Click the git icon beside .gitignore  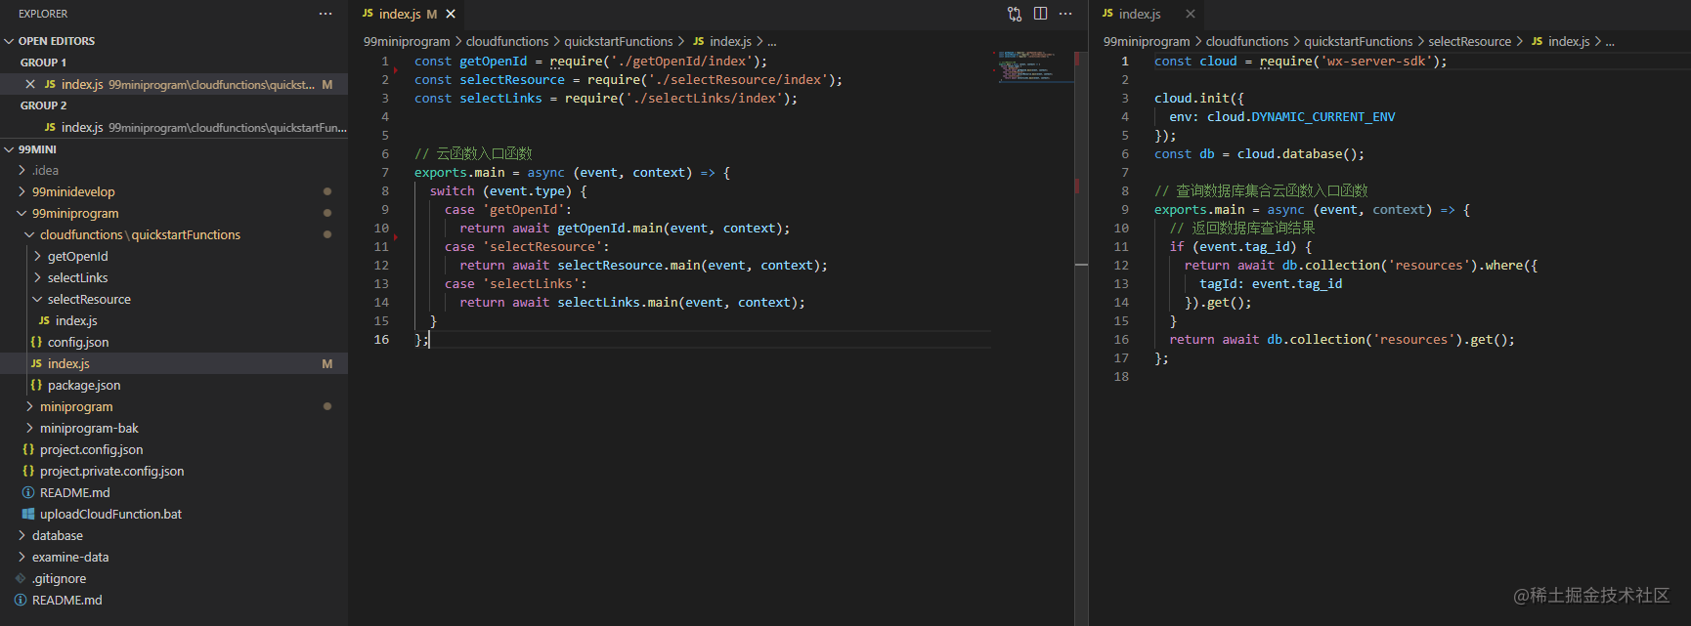pyautogui.click(x=21, y=579)
